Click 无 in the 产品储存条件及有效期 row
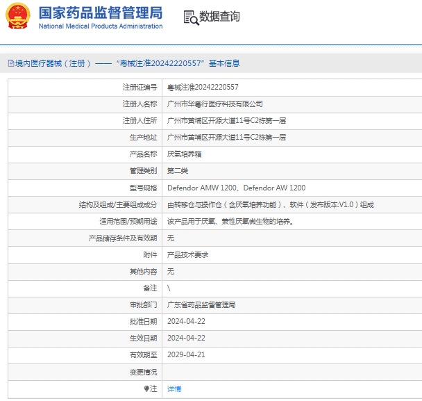The image size is (422, 401). tap(171, 238)
